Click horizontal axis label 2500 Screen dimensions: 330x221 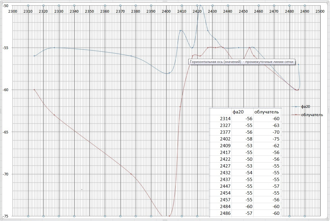click(320, 11)
